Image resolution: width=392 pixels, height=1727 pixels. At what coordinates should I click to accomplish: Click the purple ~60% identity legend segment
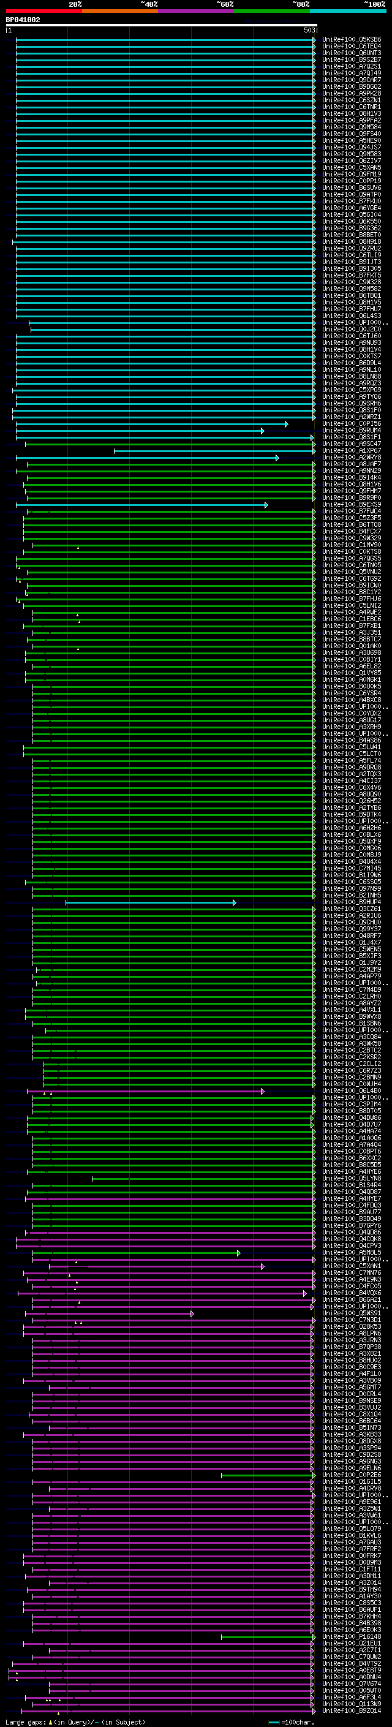(197, 11)
